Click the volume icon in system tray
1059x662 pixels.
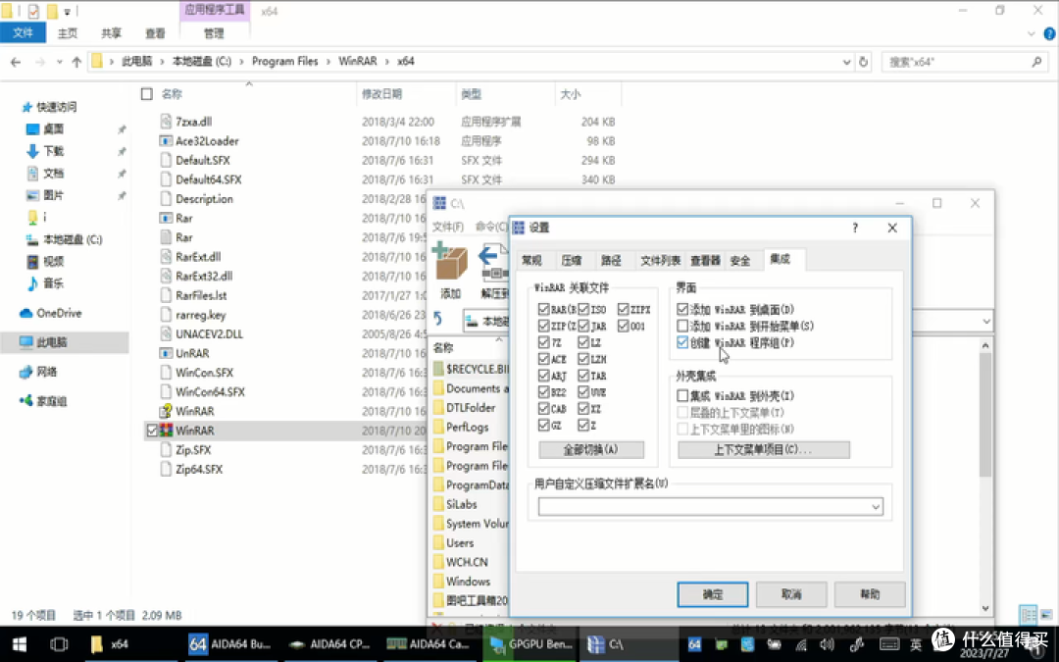click(827, 644)
